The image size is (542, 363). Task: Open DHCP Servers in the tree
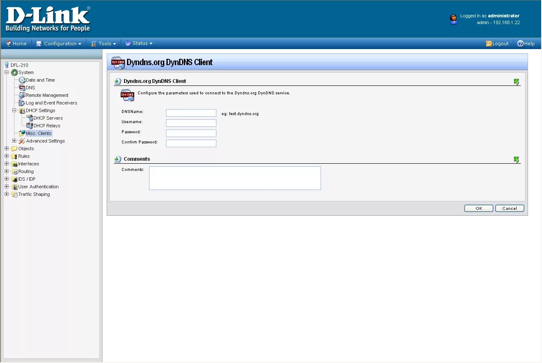coord(48,118)
